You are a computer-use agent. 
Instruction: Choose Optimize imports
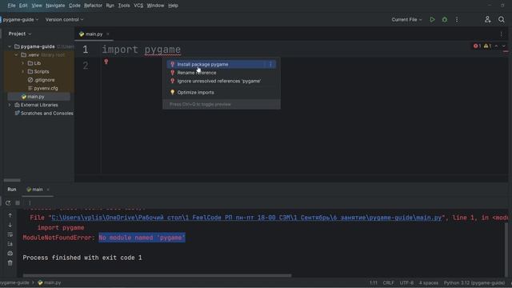(222, 93)
